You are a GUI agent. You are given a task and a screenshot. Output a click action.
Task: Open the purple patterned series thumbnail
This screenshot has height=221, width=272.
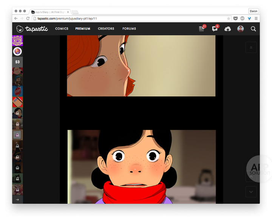click(17, 40)
